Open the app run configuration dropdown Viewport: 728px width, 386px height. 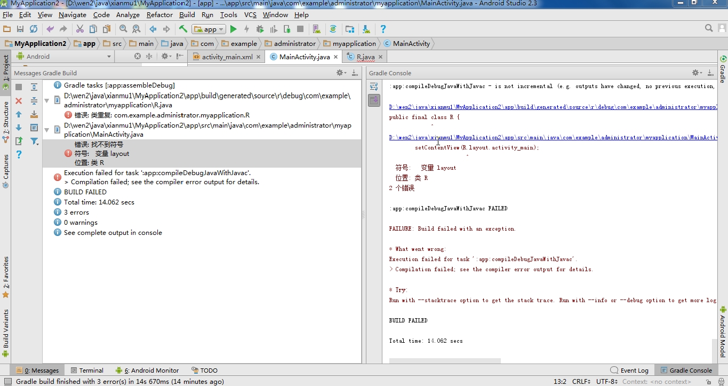click(209, 29)
